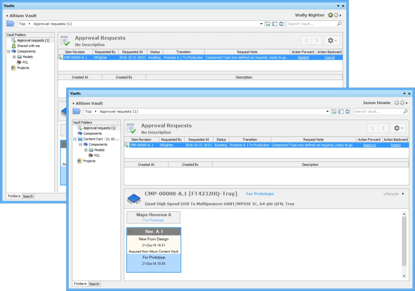Toggle the side panel layout in Jason Howie's window
Screen dimensions: 415x291
341,111
